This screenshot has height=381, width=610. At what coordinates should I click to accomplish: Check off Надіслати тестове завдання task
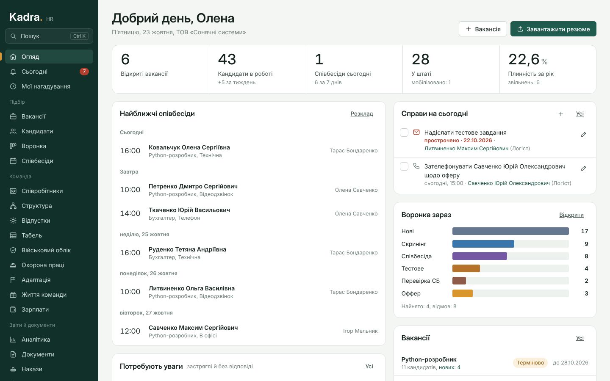404,133
